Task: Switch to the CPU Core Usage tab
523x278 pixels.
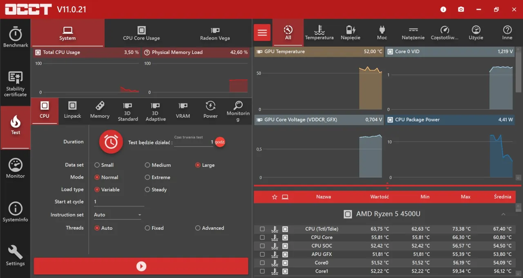Action: coord(141,33)
